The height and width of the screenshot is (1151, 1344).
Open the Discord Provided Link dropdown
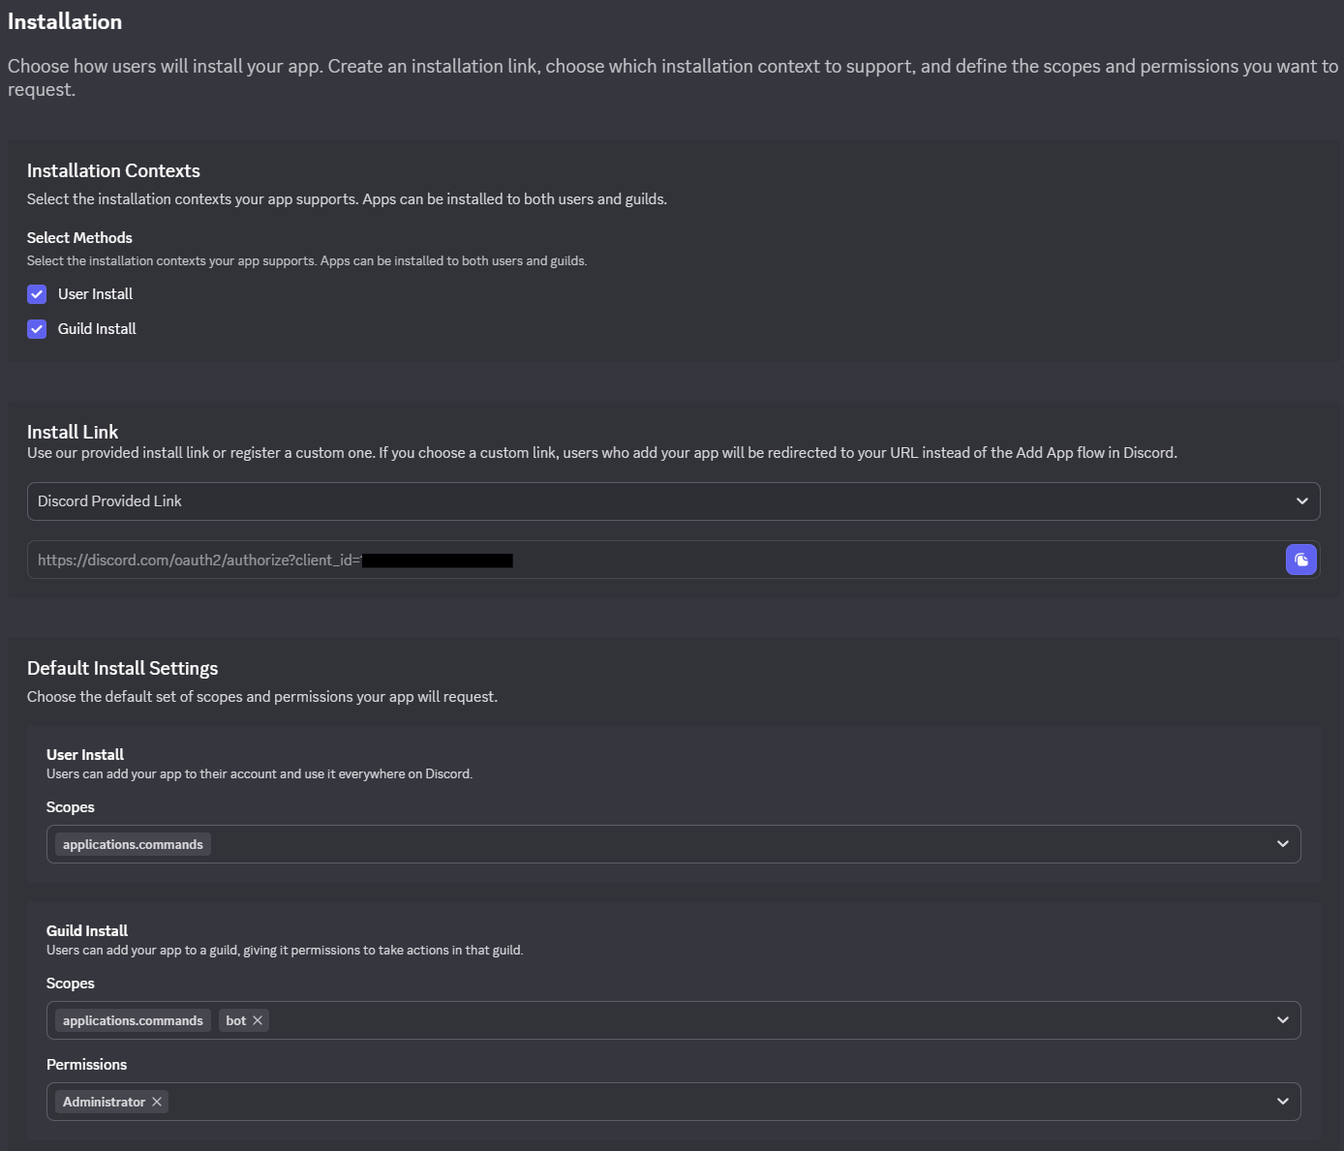tap(673, 501)
